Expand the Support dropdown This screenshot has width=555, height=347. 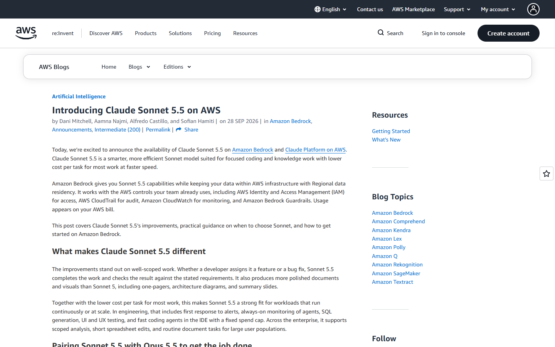point(457,9)
